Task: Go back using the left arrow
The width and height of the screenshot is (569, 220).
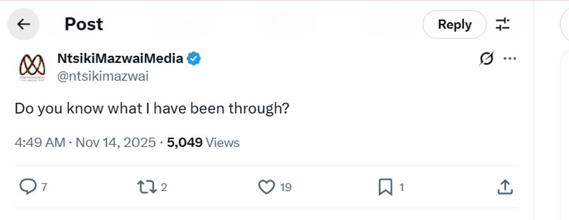Action: click(x=23, y=24)
